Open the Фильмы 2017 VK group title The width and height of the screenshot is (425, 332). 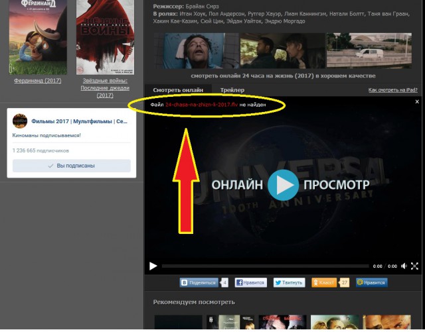click(79, 121)
